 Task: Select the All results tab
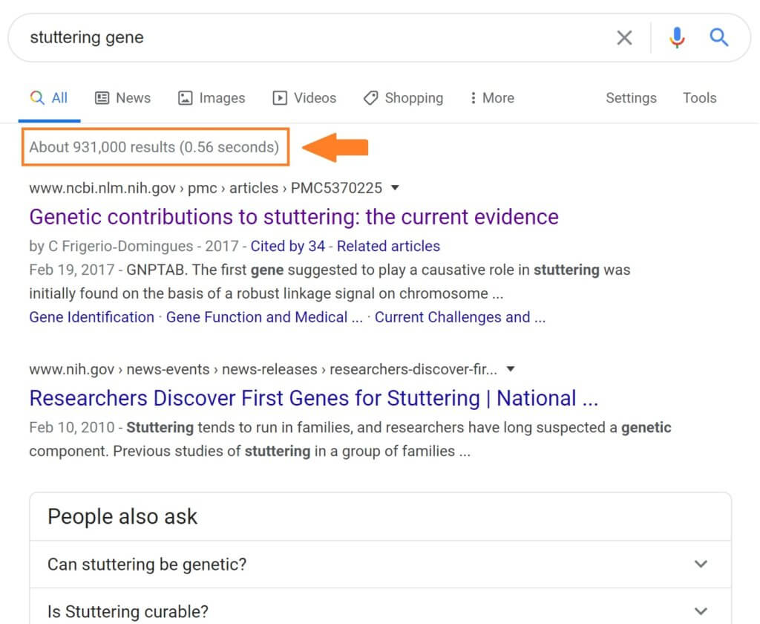tap(49, 98)
